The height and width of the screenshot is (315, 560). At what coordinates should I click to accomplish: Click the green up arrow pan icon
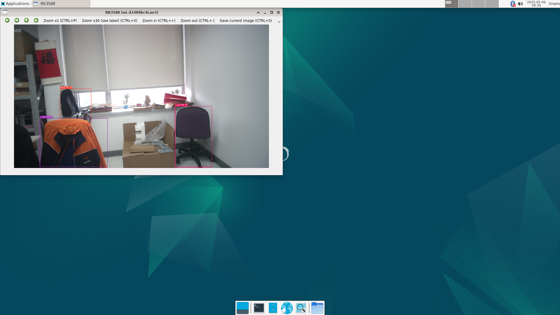27,20
